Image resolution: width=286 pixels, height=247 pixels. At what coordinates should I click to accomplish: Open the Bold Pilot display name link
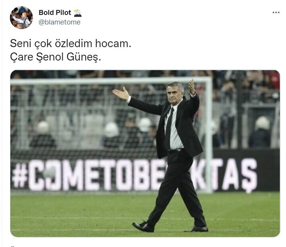[55, 13]
